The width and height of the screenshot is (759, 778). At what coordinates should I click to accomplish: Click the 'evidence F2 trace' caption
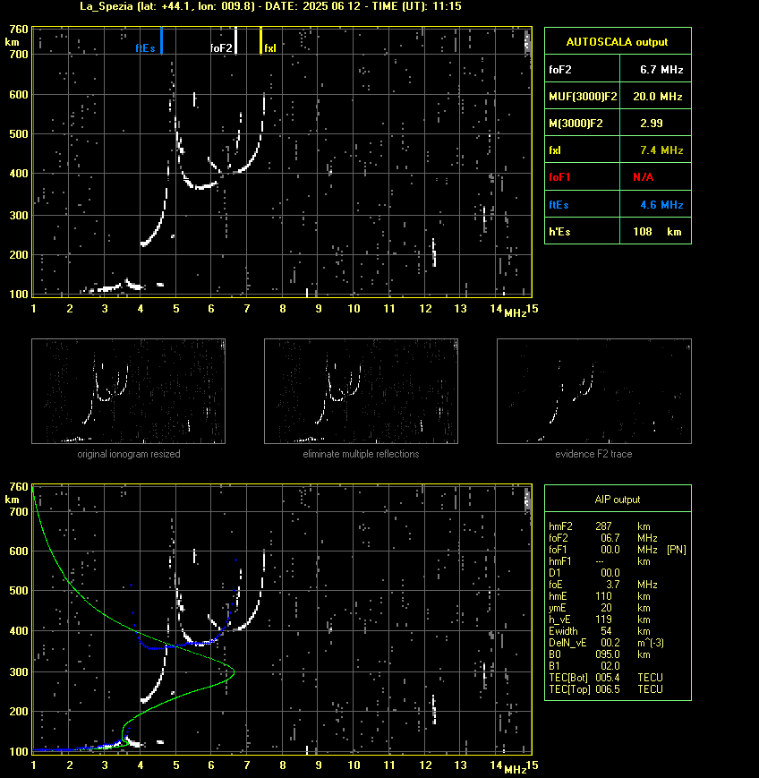click(593, 454)
